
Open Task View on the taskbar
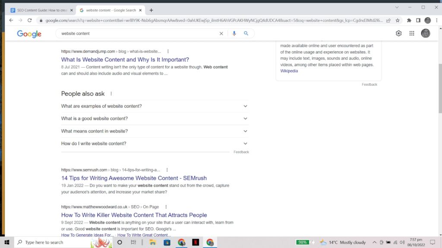[x=133, y=242]
